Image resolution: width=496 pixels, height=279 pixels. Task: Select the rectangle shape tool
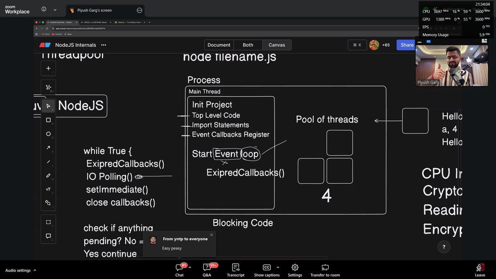(48, 120)
